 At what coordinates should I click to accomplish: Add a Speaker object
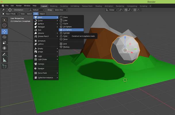point(46,68)
